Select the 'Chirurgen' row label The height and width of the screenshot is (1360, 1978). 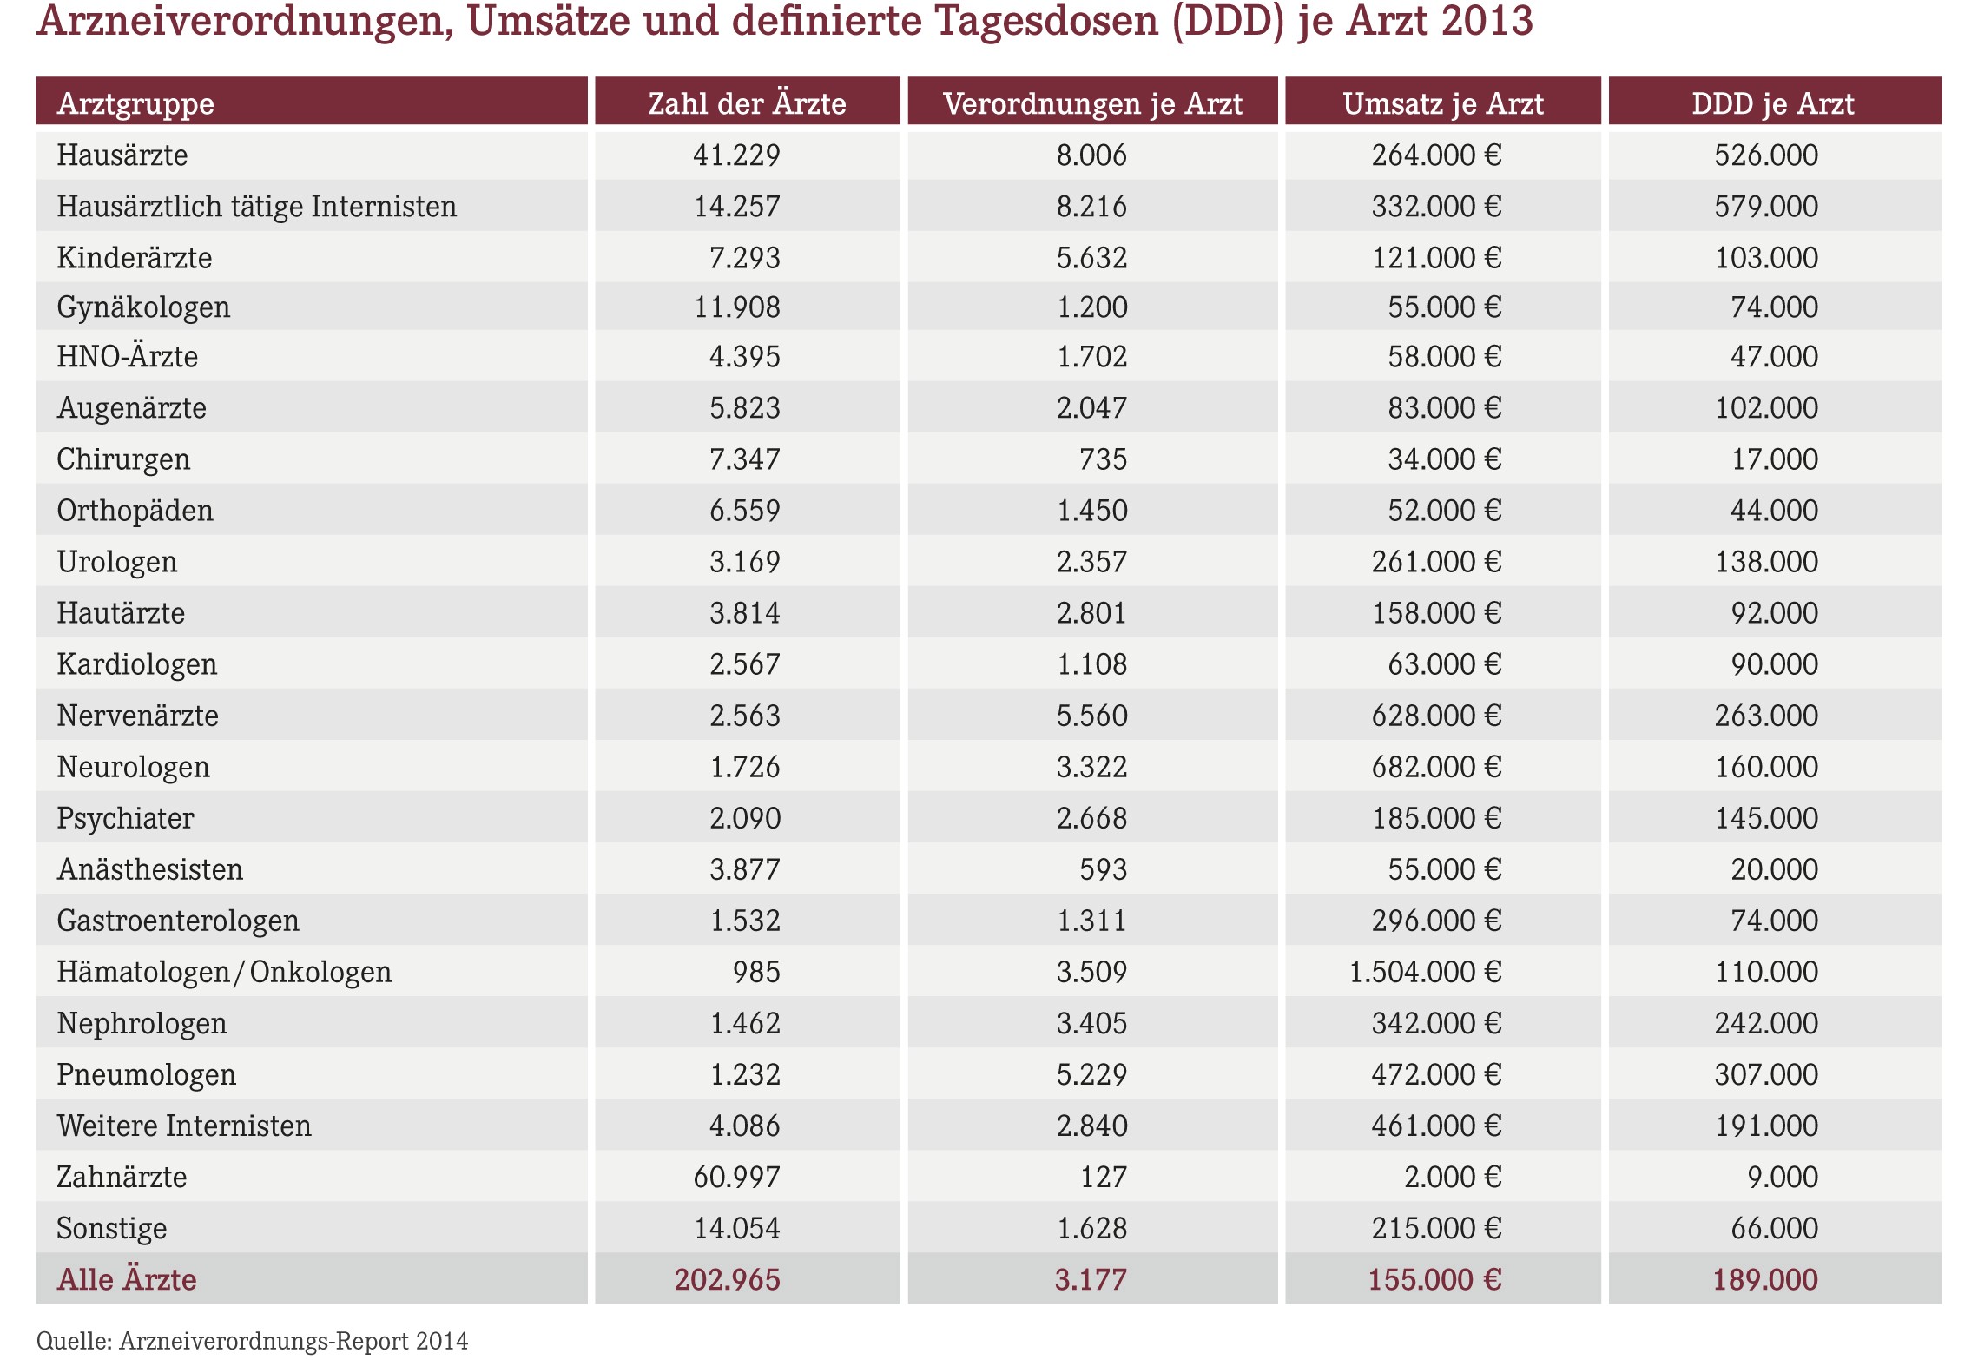click(x=123, y=459)
